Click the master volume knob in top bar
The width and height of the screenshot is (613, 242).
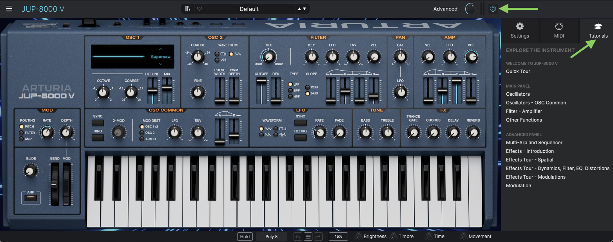pos(471,9)
